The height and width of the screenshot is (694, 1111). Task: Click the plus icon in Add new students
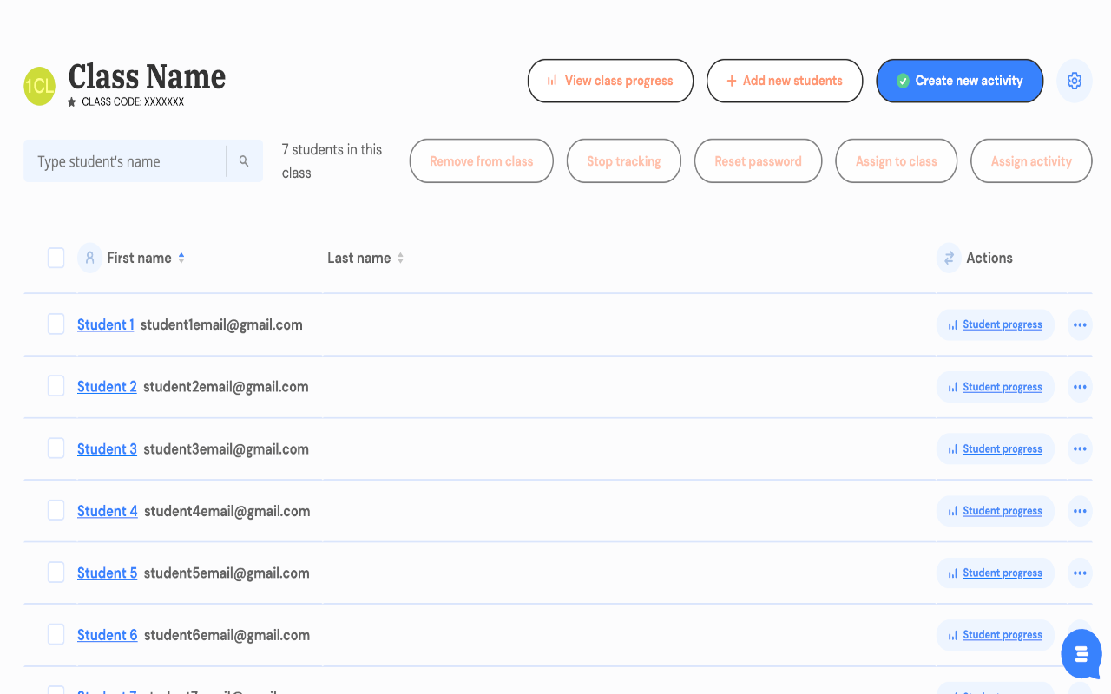coord(732,81)
